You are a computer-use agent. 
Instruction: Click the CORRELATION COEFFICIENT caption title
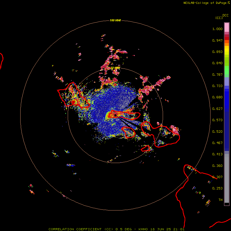coord(75,229)
